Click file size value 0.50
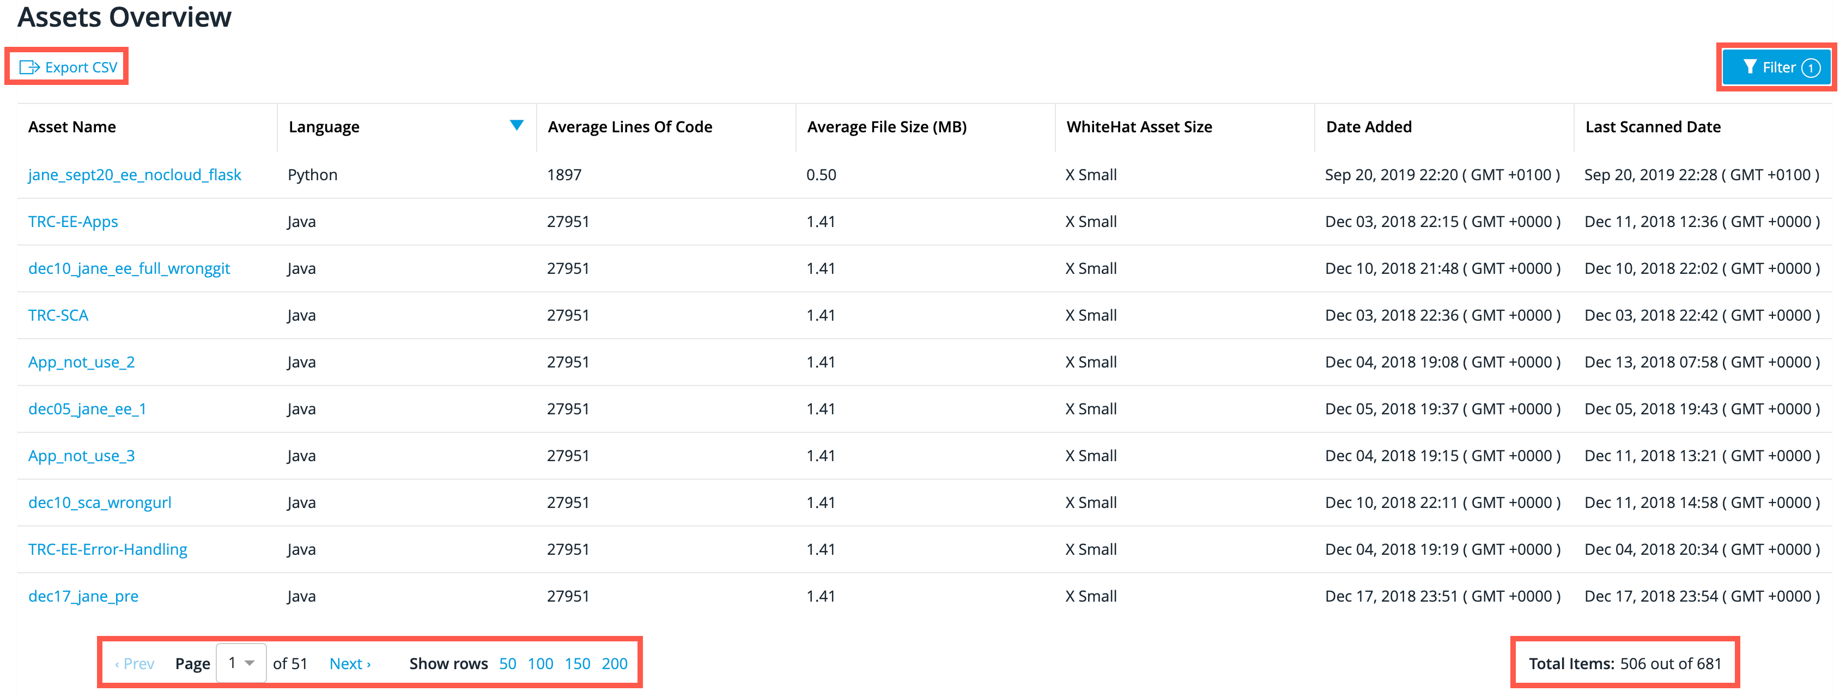Image resolution: width=1846 pixels, height=698 pixels. (x=821, y=175)
